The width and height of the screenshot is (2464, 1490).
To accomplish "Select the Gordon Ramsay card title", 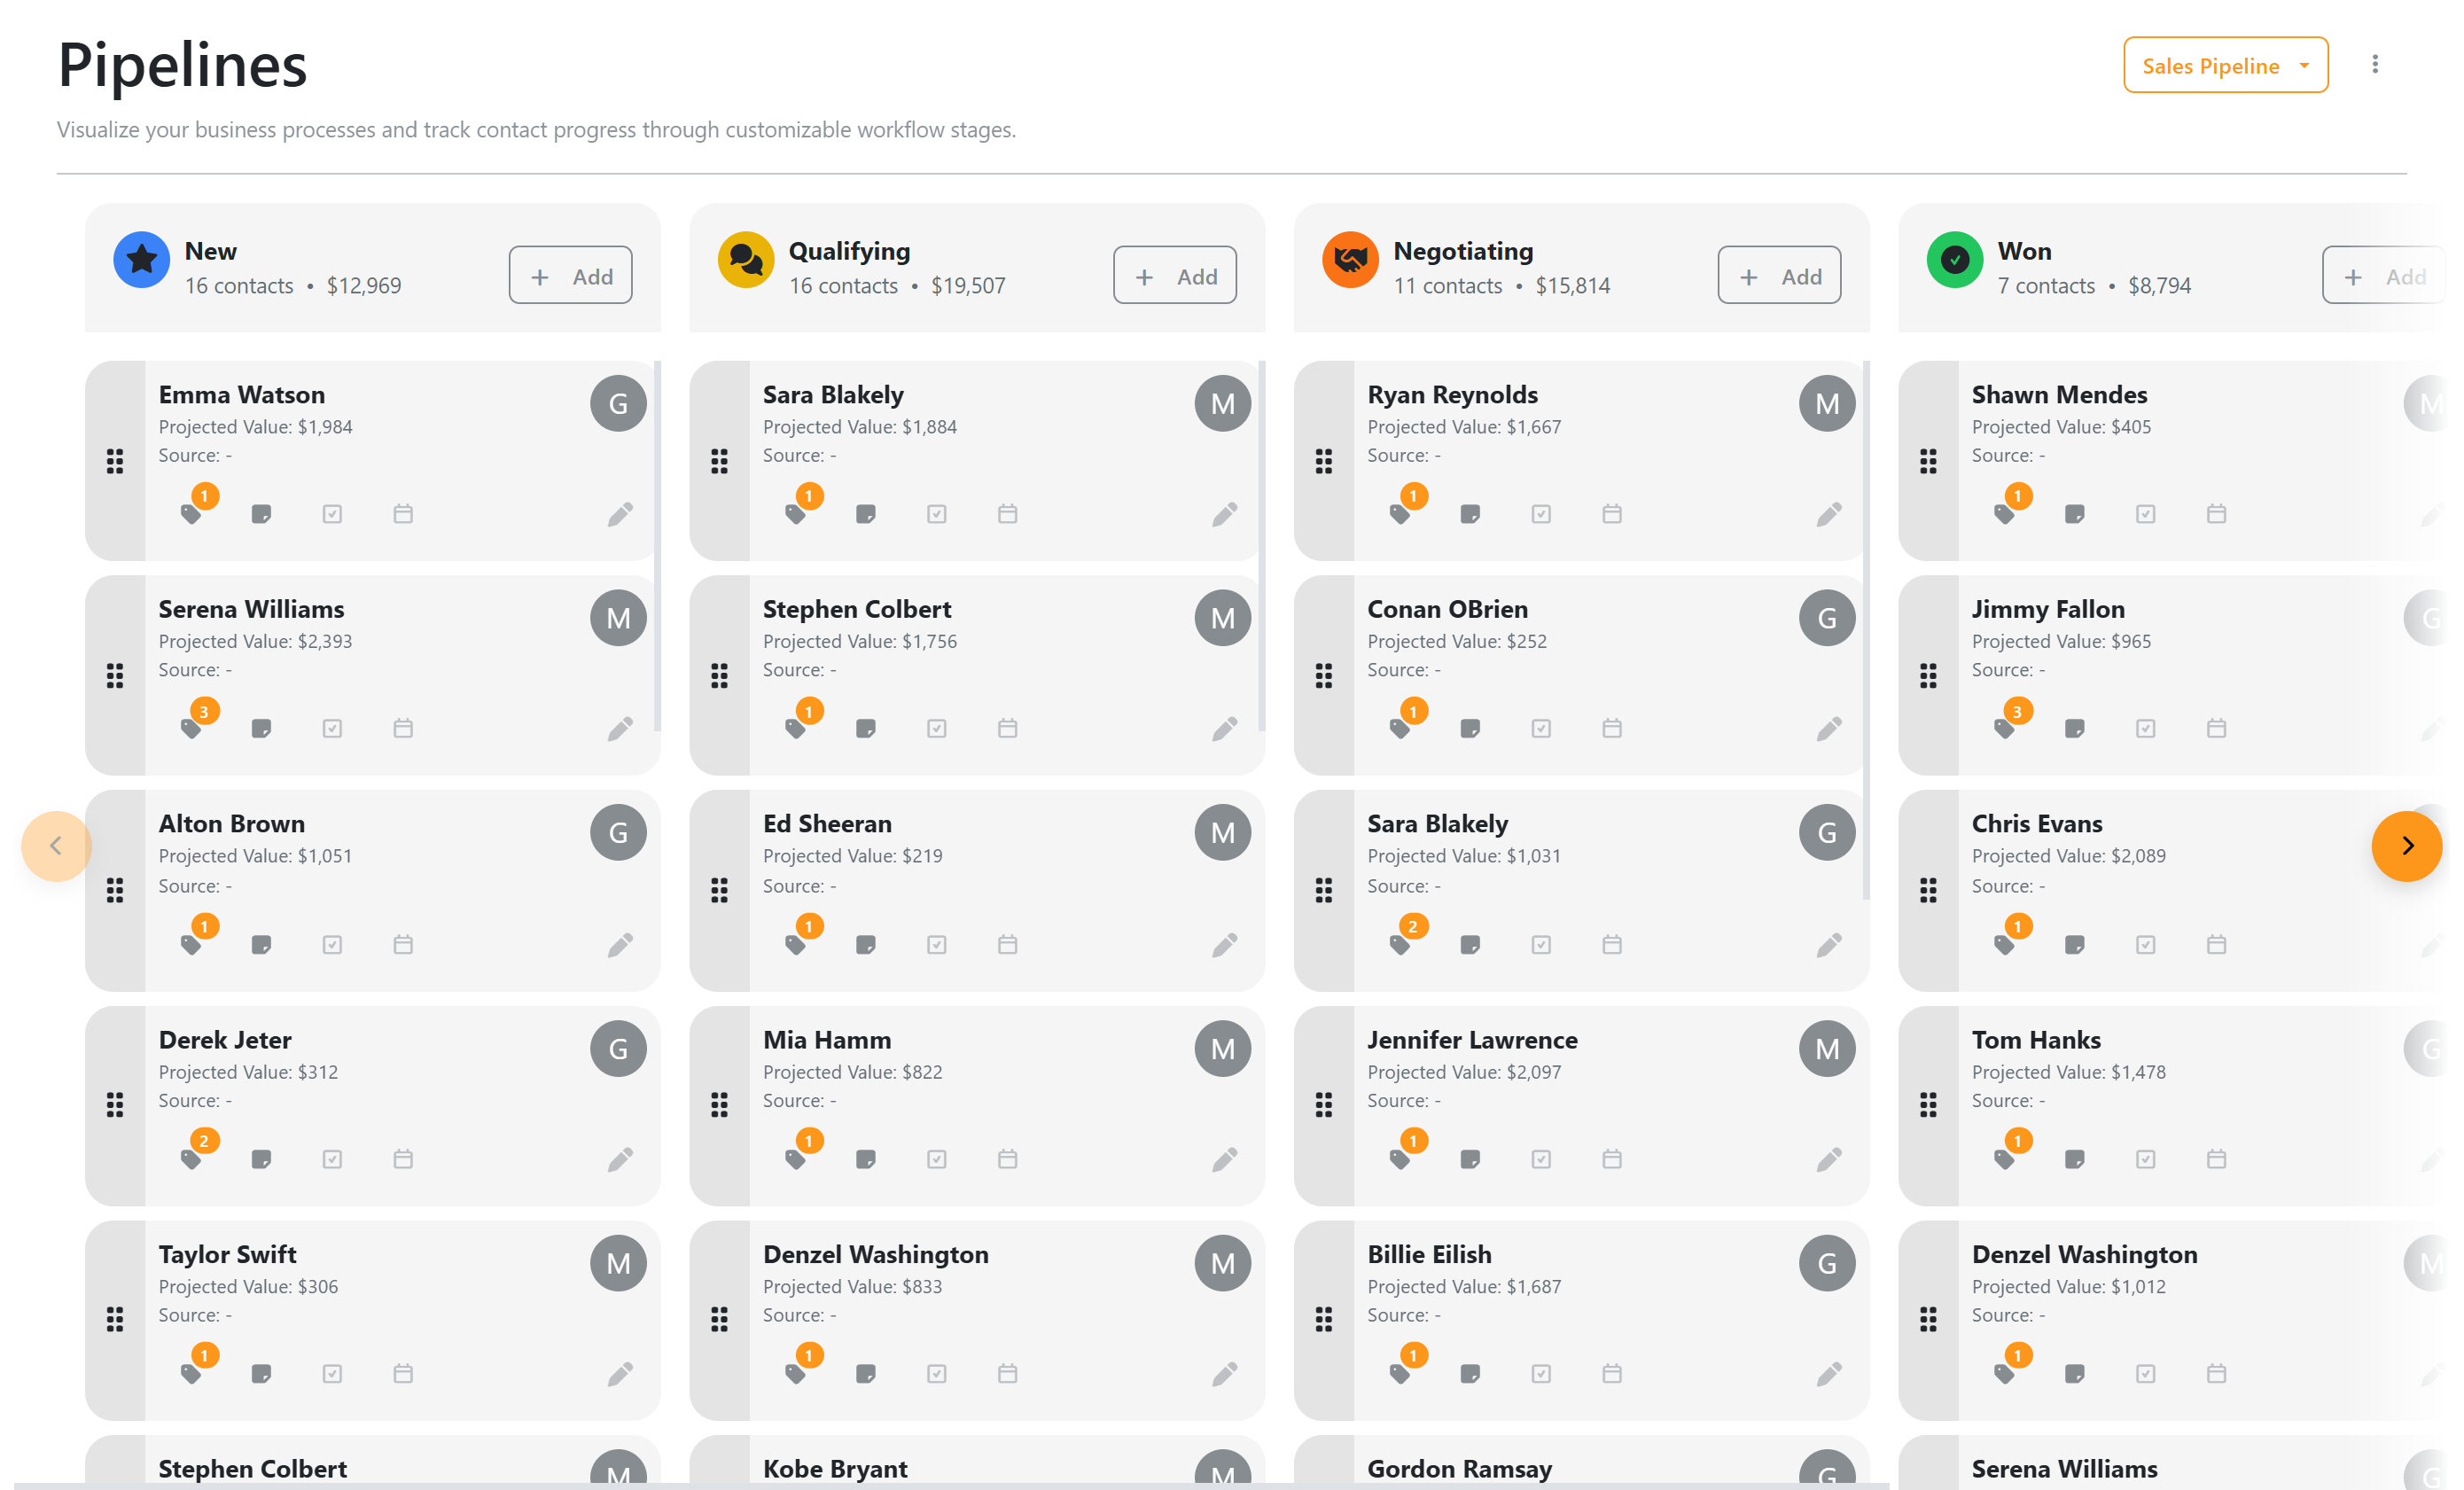I will (1460, 1468).
